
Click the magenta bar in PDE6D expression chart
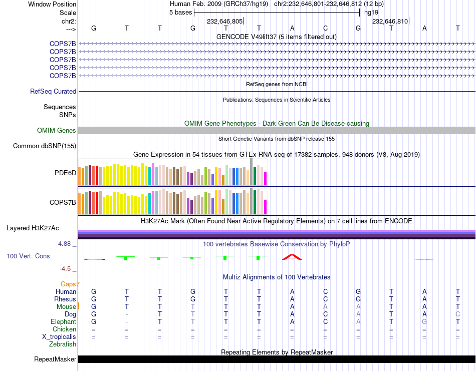pyautogui.click(x=266, y=178)
